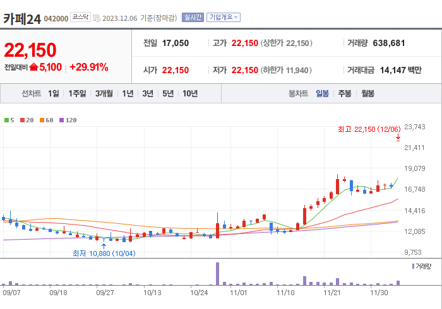Switch to 주봉 weekly candle chart

coord(345,93)
